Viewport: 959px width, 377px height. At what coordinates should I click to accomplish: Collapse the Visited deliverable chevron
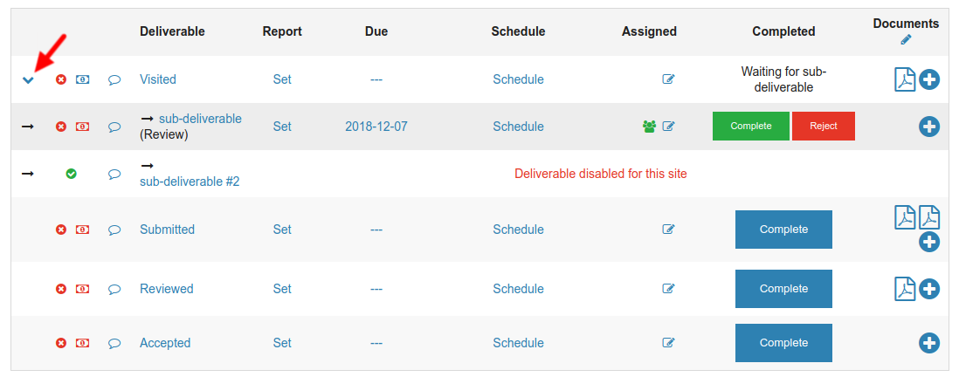(x=28, y=80)
